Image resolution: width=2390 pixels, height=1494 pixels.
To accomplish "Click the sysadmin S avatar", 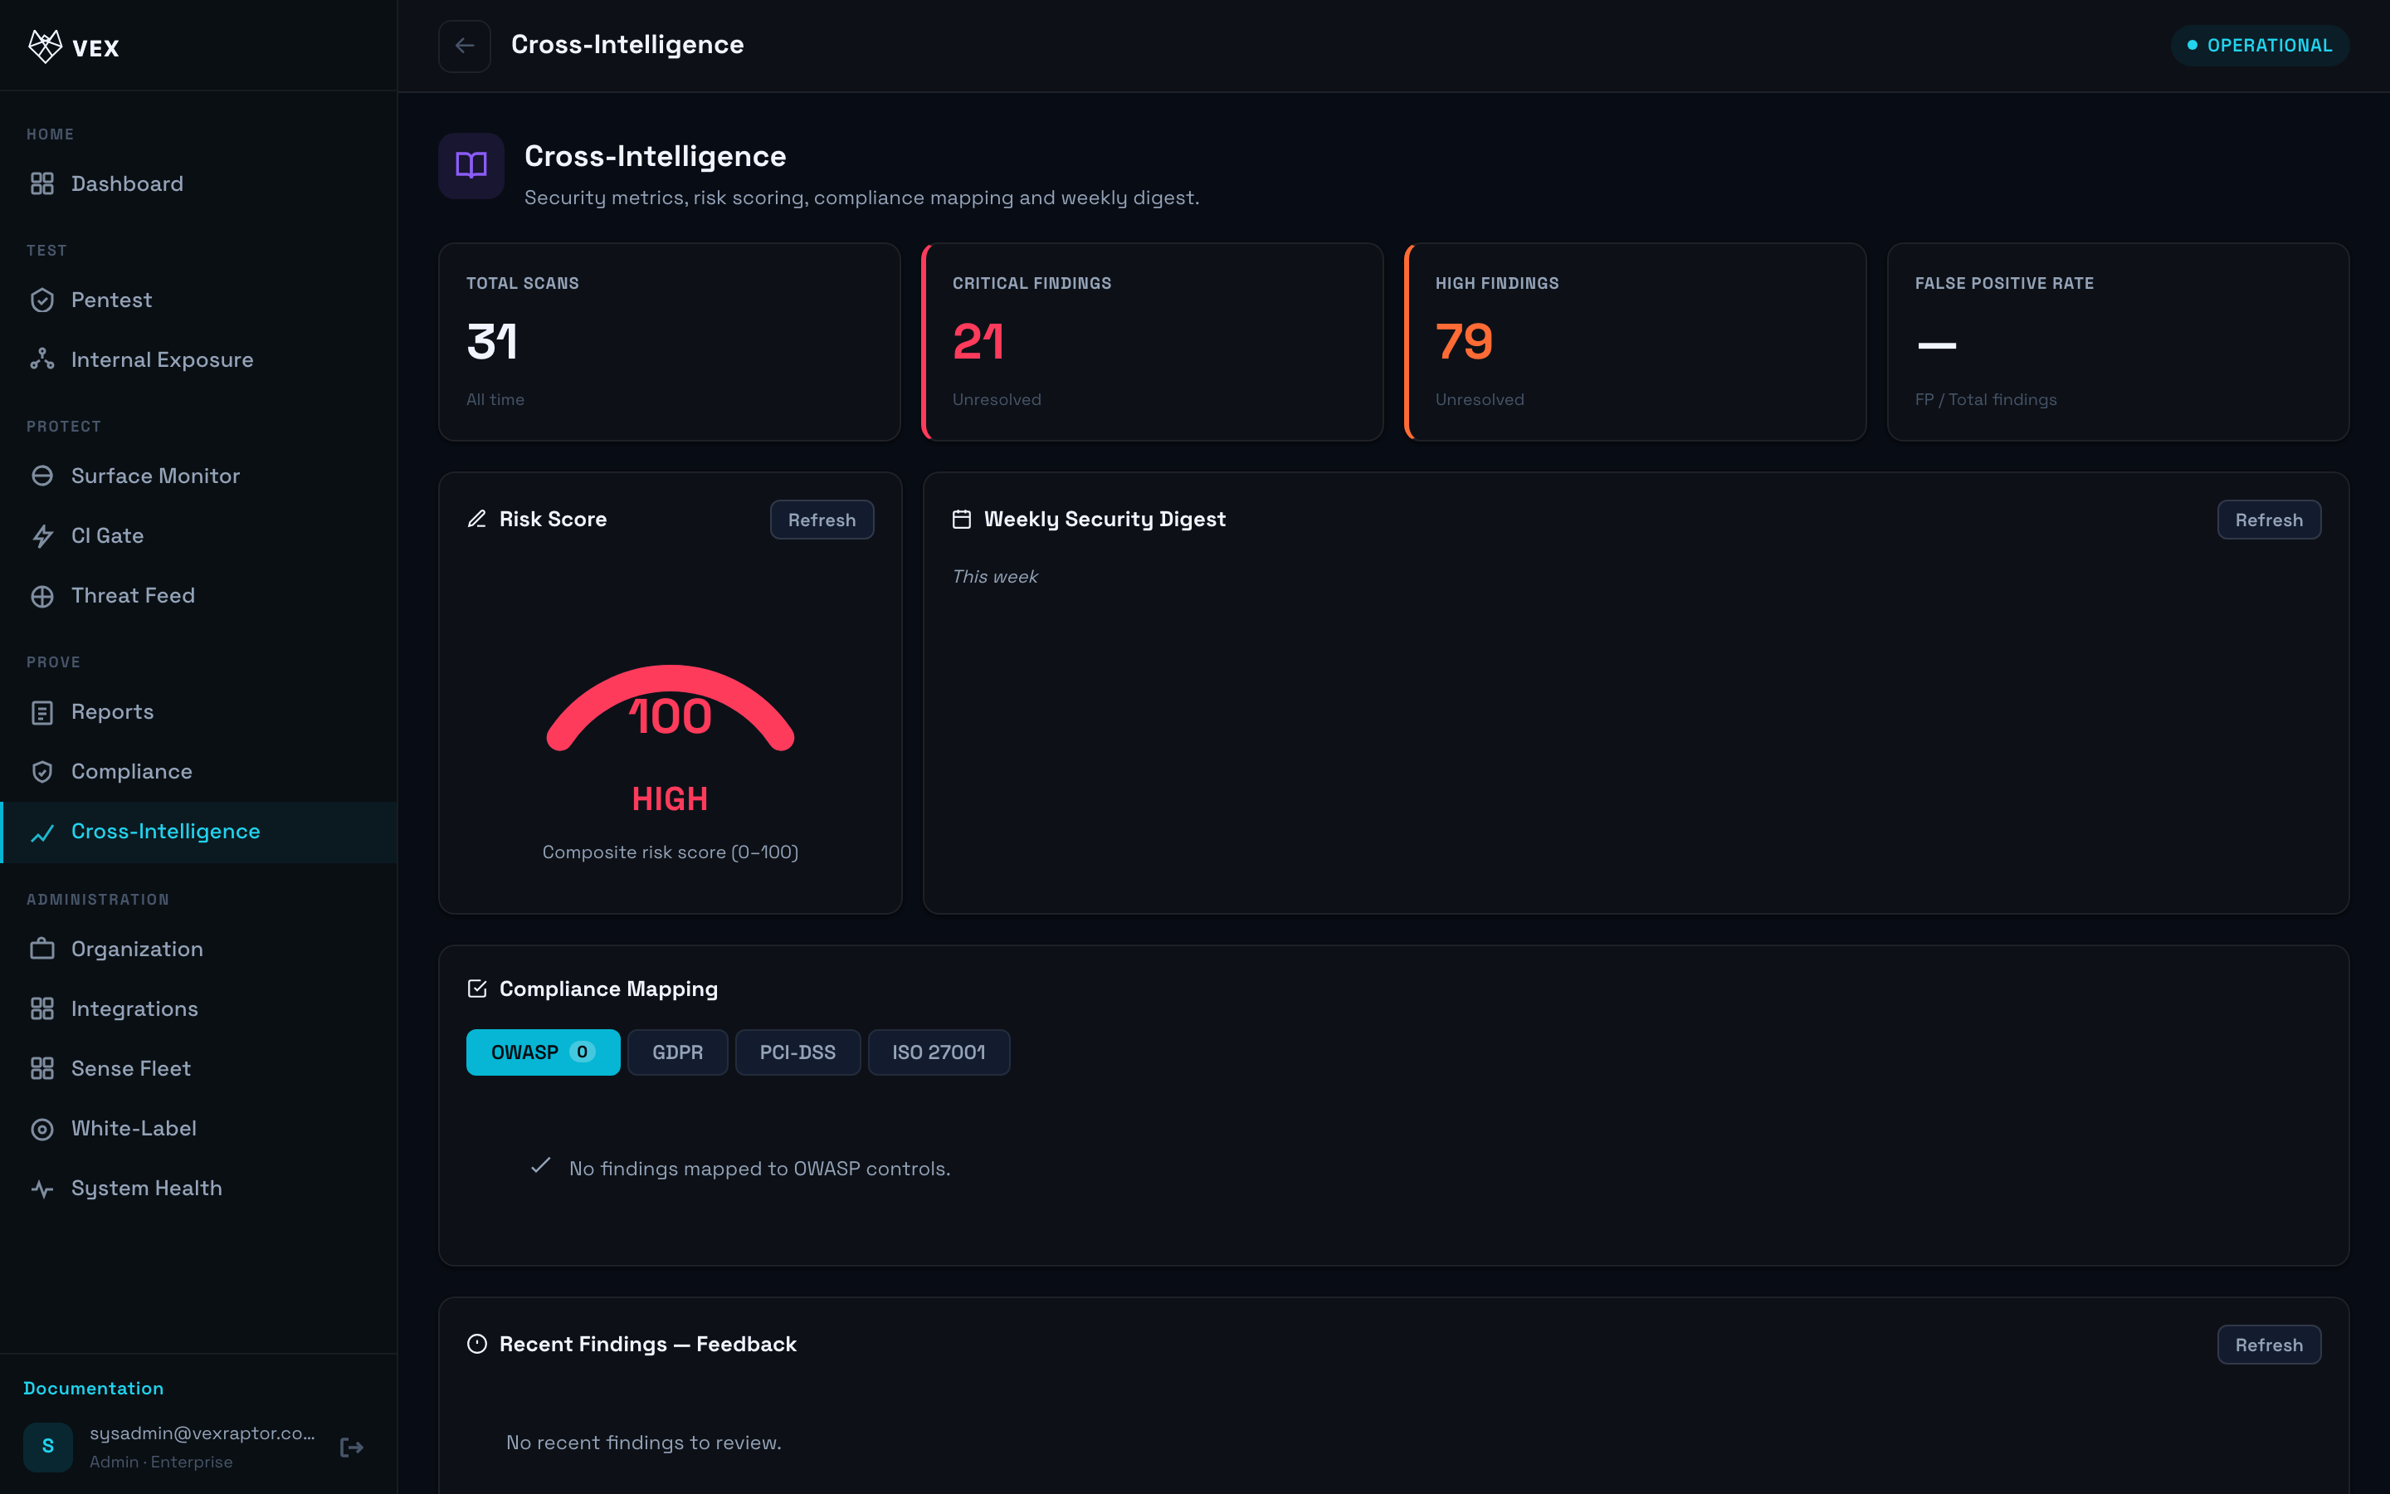I will (48, 1447).
